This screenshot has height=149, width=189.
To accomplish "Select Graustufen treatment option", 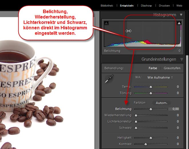I will pos(172,68).
